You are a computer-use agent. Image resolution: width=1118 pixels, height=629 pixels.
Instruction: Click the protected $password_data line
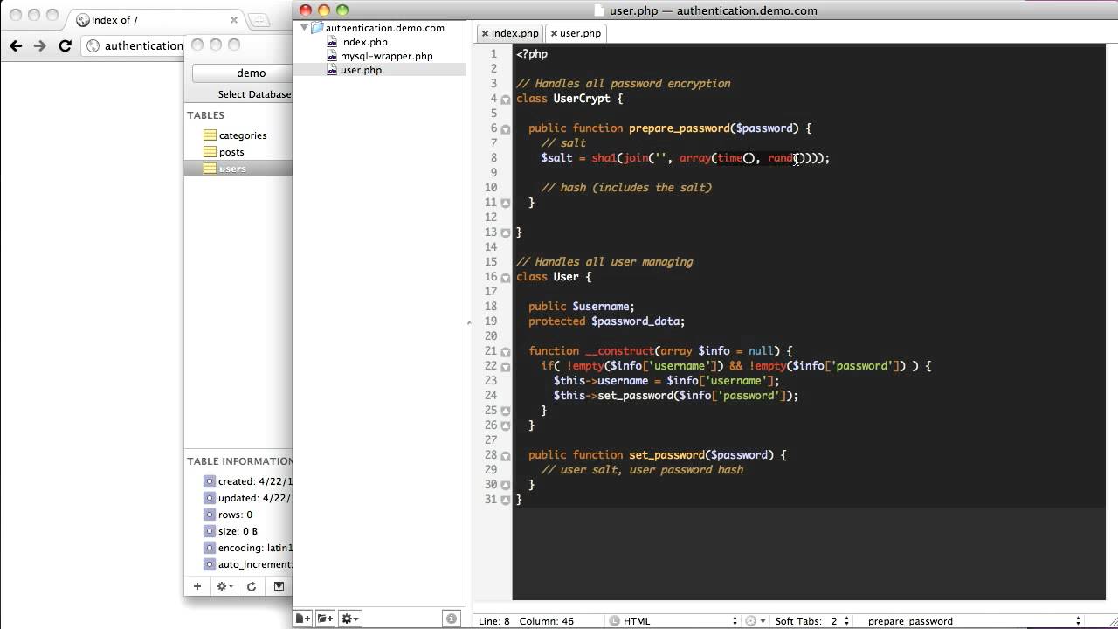click(x=606, y=321)
